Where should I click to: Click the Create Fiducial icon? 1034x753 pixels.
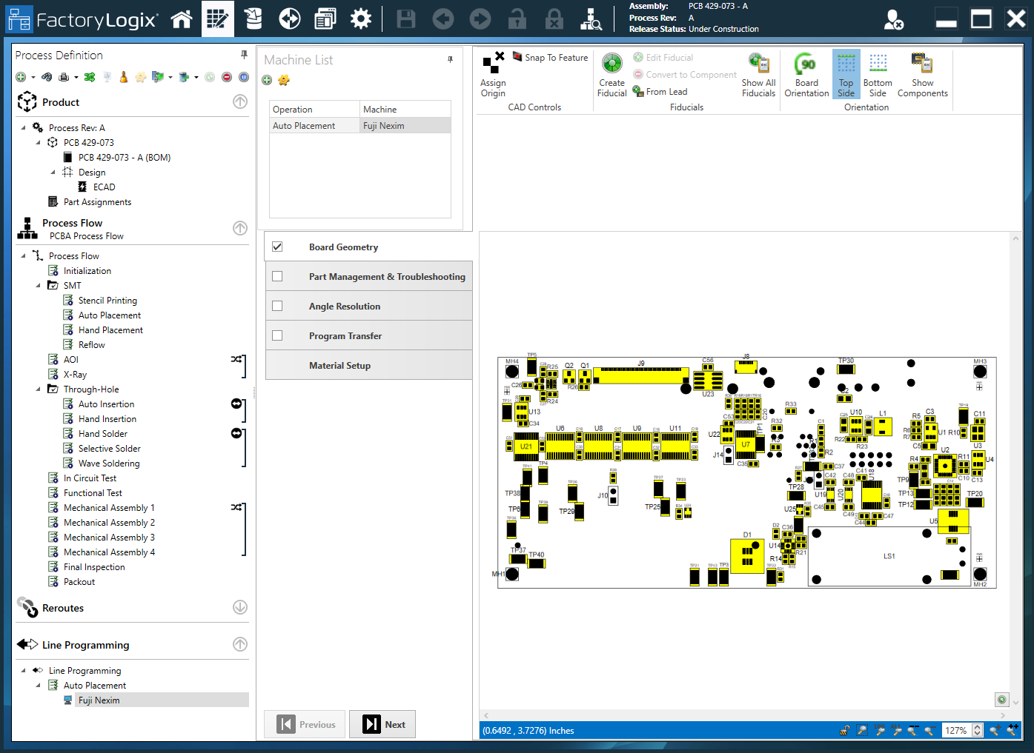click(612, 75)
